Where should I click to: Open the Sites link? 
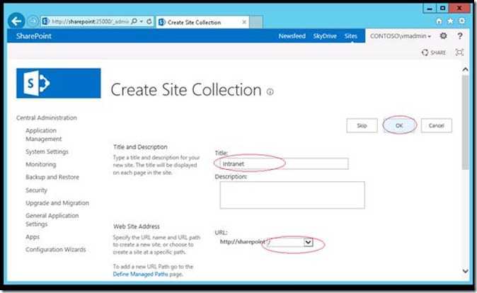tap(351, 36)
